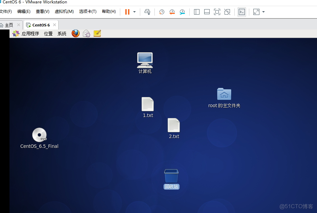Open the power options dropdown arrow
Viewport: 317px width, 213px height.
point(134,12)
